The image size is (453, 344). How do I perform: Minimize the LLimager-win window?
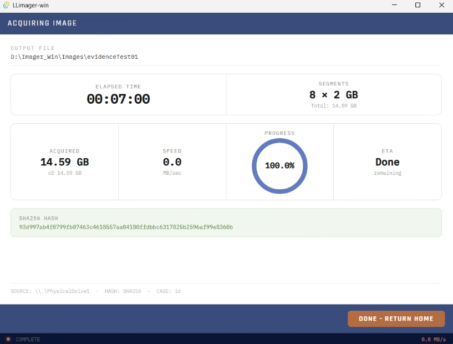(x=394, y=5)
